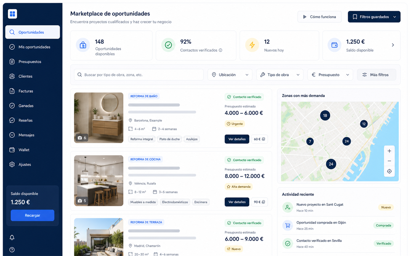The image size is (410, 256).
Task: Click the app logo grid icon
Action: (x=12, y=14)
